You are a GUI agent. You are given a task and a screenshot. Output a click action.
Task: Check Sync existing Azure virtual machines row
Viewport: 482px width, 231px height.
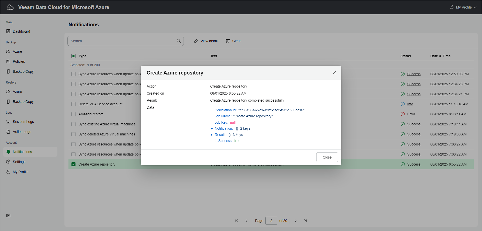click(x=73, y=124)
